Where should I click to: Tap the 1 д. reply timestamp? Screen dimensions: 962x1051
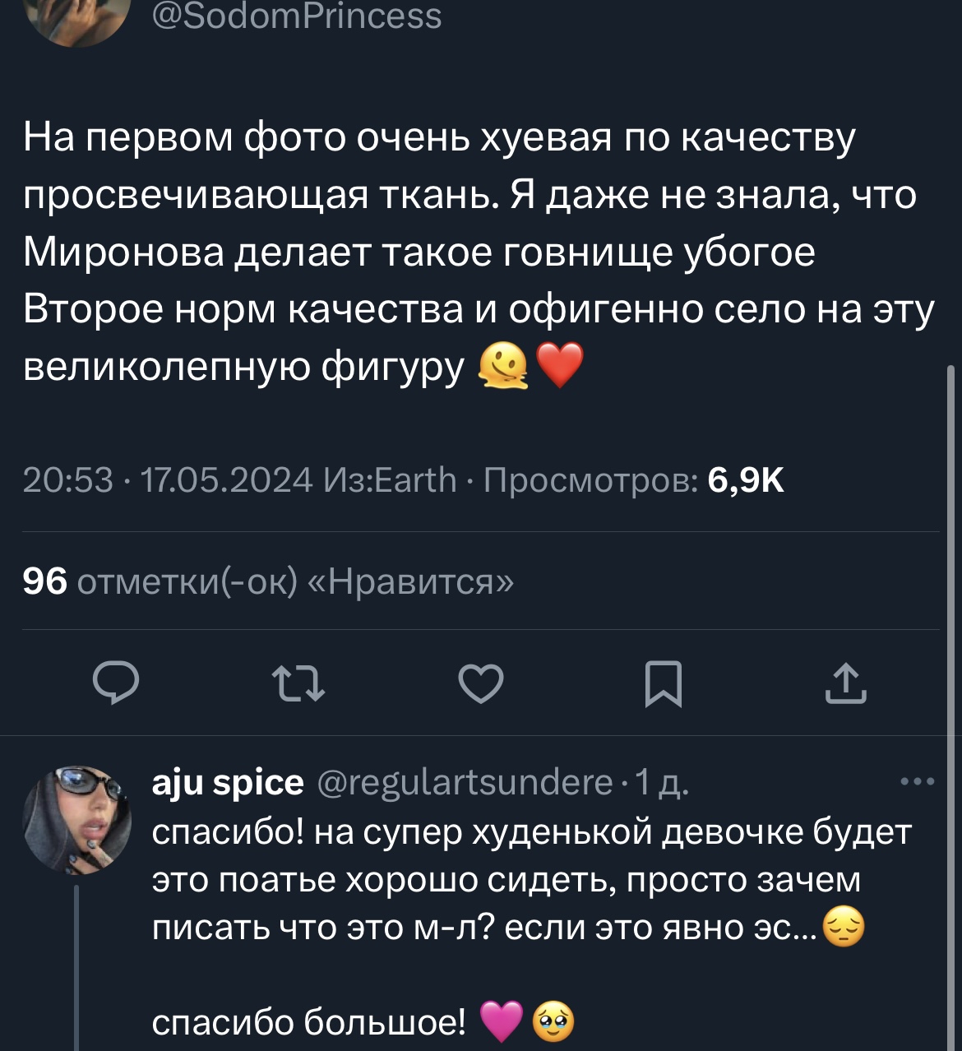[663, 782]
